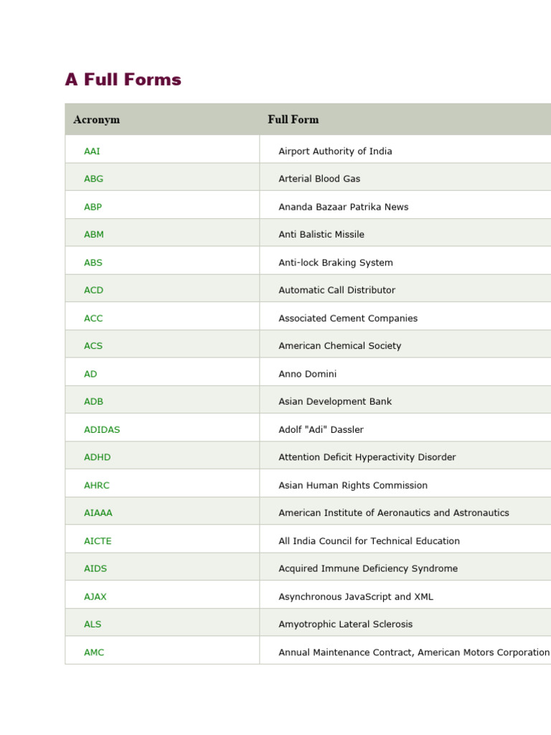Click the ADB acronym link
The height and width of the screenshot is (735, 551).
tap(93, 402)
